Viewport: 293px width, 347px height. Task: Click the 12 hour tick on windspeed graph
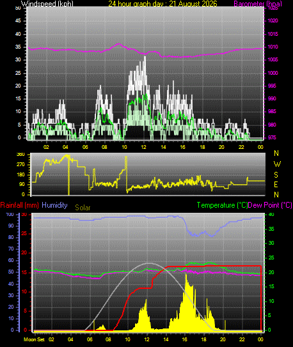coord(144,147)
